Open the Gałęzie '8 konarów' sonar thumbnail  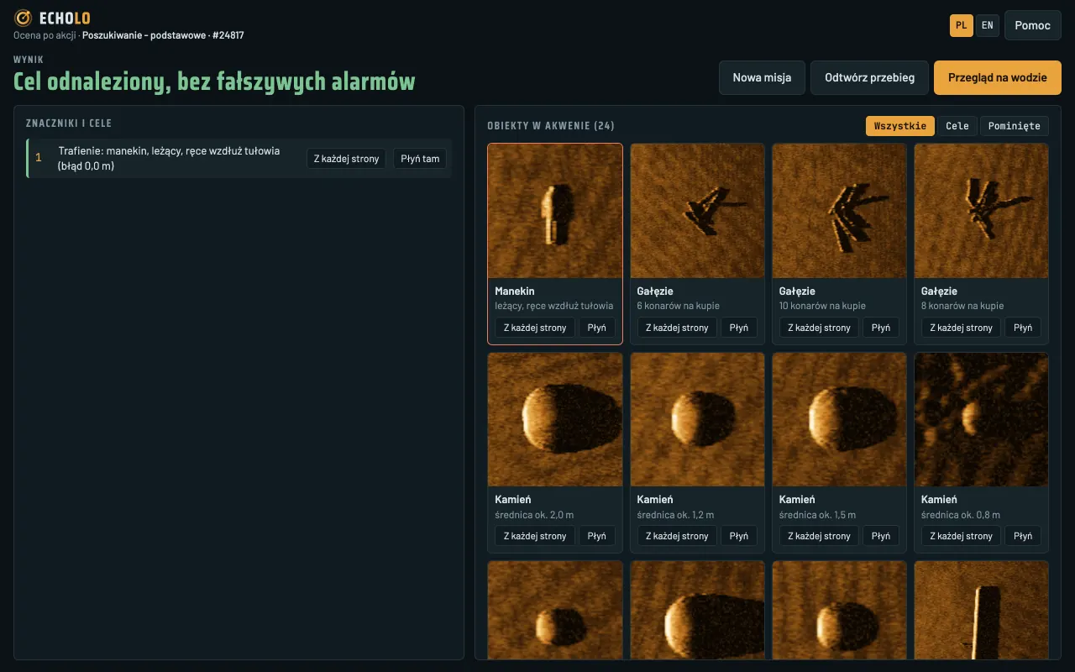[981, 211]
